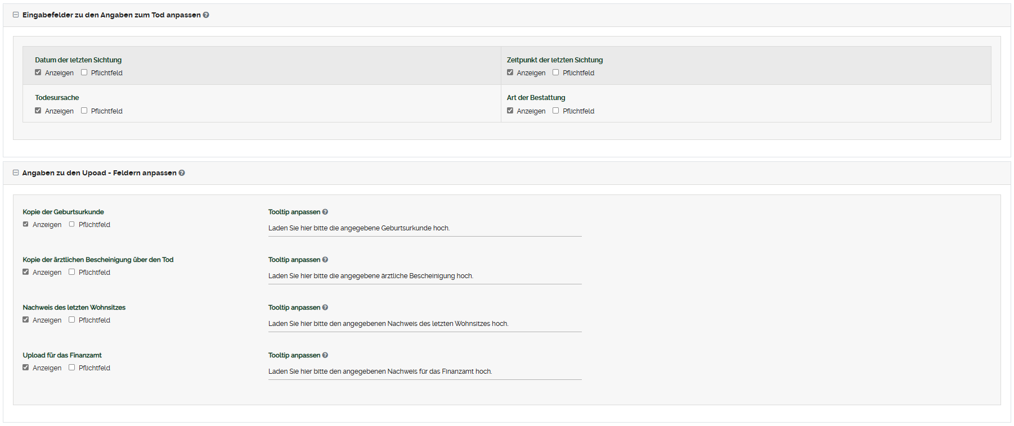Uncheck Anzeigen for Upload für das Finanzamt
Screen dimensions: 1014x426
coord(26,368)
